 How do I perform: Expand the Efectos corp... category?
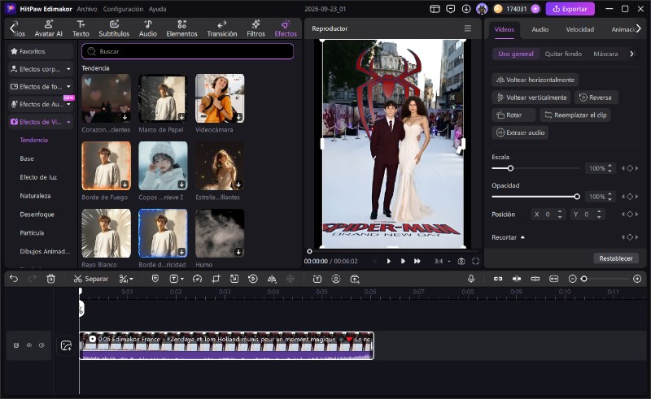41,69
